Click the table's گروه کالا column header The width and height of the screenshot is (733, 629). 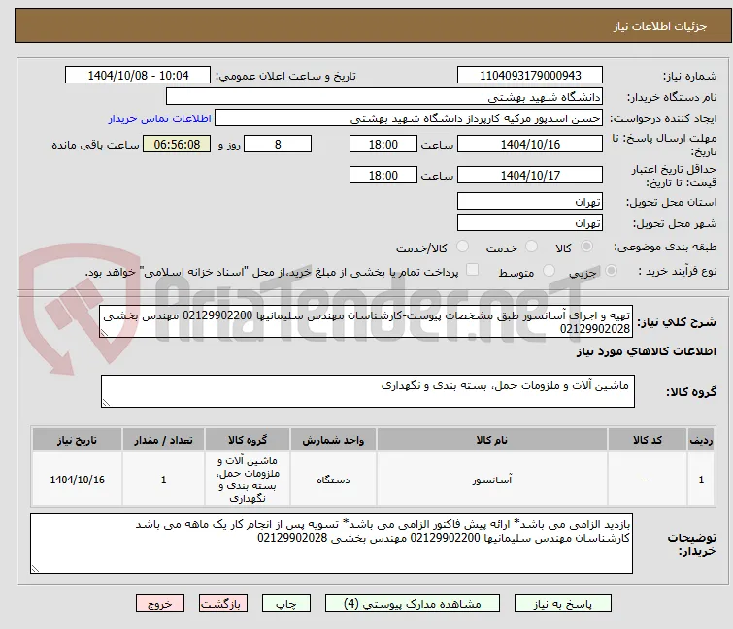pyautogui.click(x=248, y=440)
